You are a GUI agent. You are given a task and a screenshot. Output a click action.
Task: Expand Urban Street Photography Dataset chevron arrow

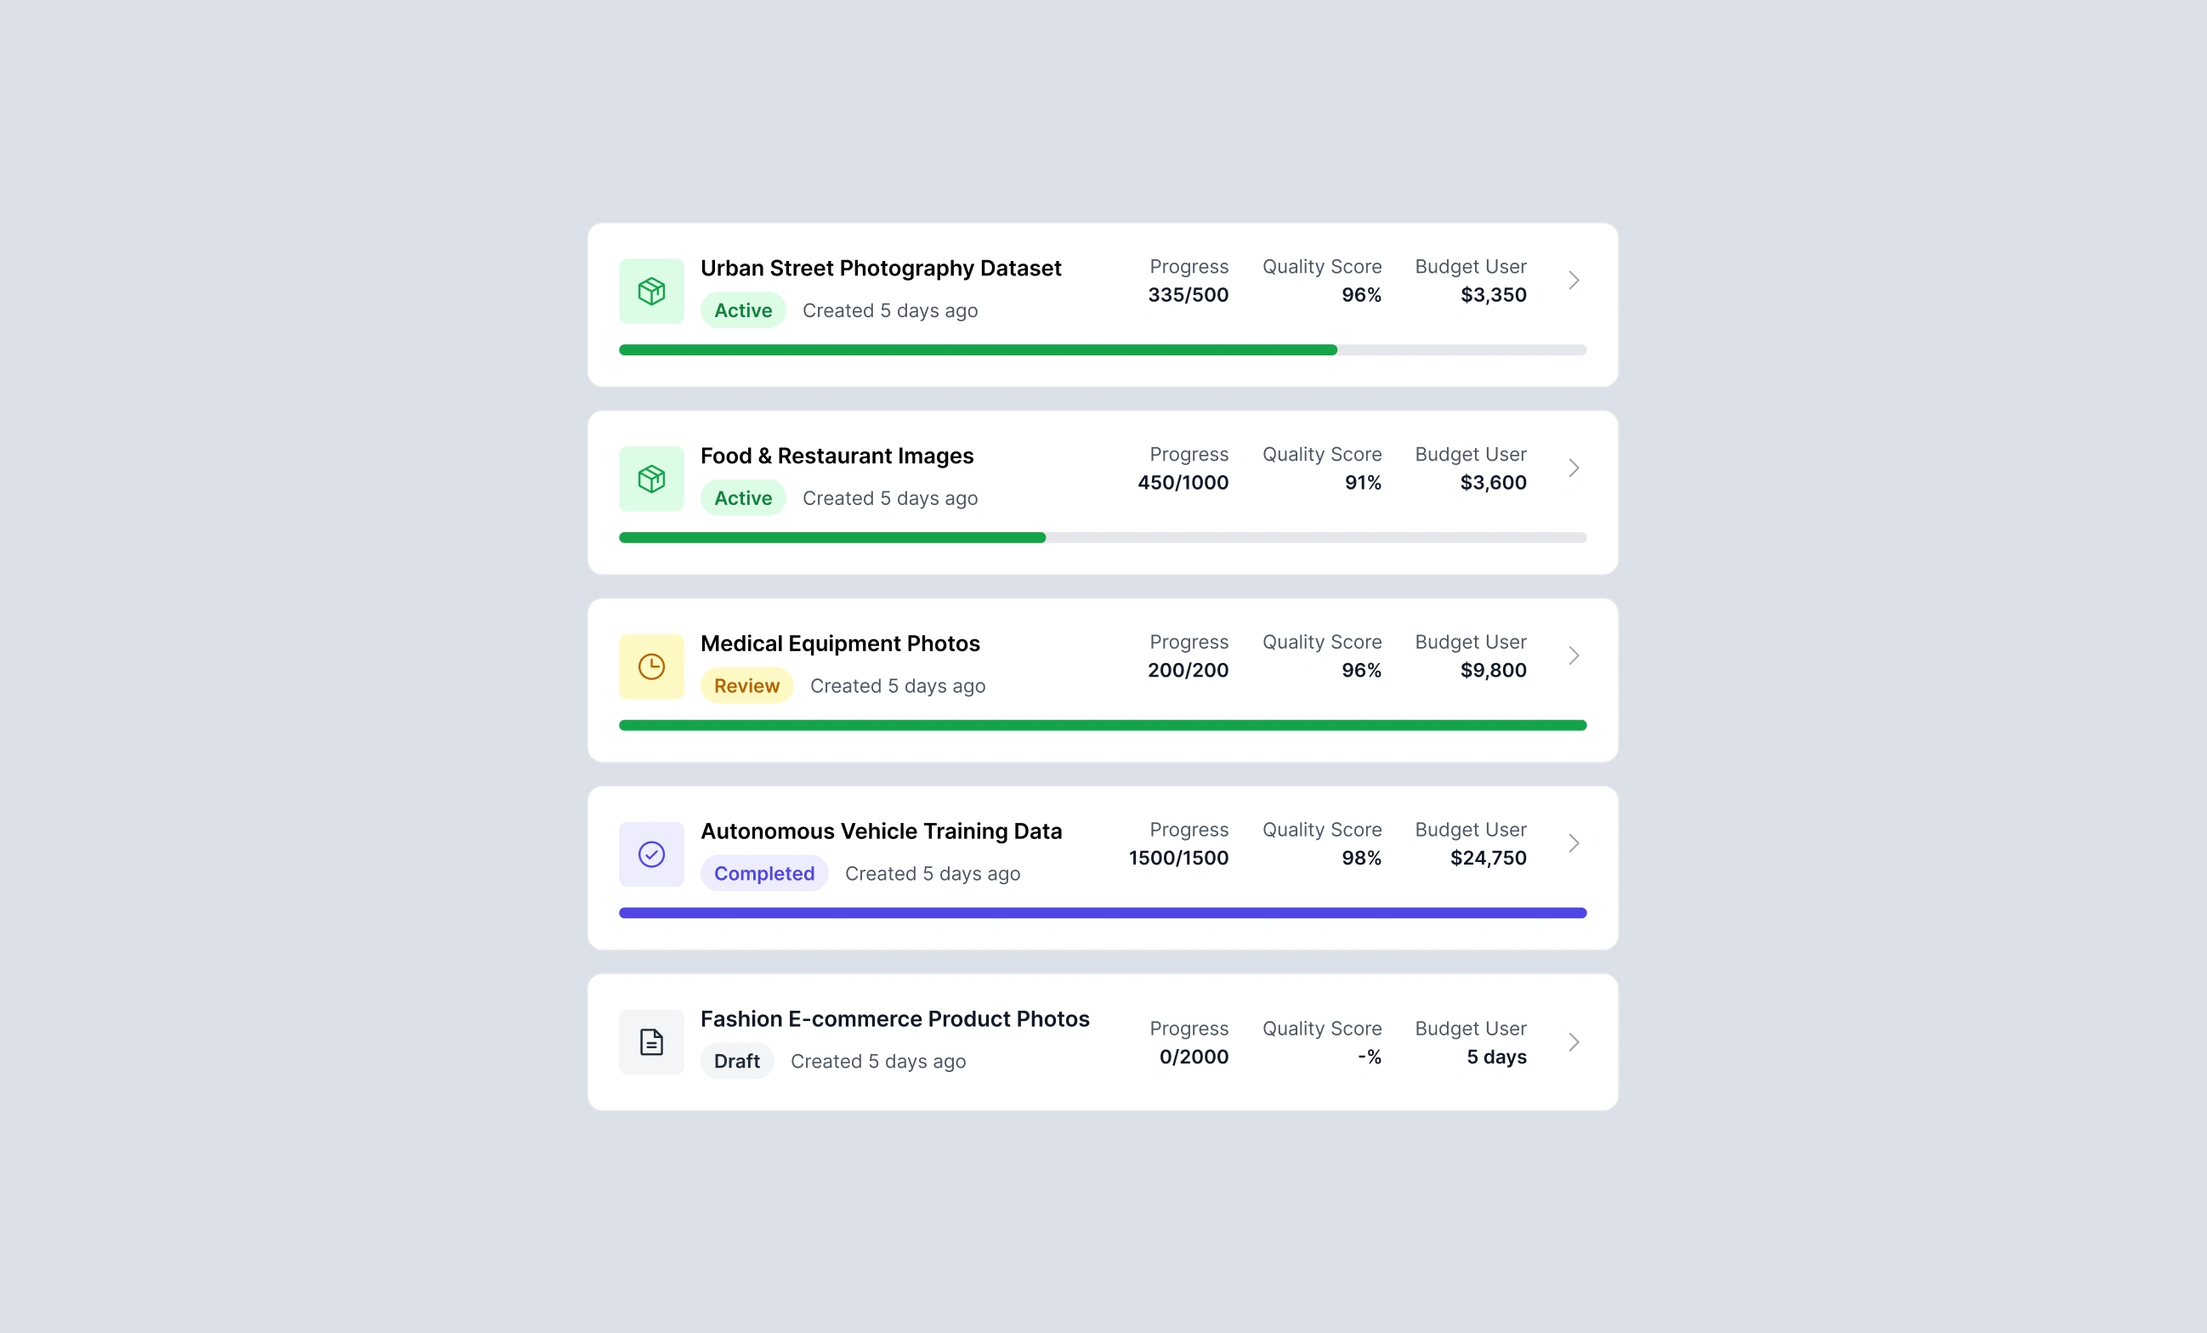1574,281
